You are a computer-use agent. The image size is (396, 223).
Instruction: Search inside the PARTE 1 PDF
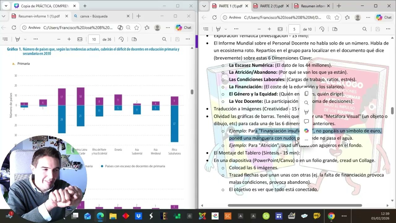tap(364, 29)
